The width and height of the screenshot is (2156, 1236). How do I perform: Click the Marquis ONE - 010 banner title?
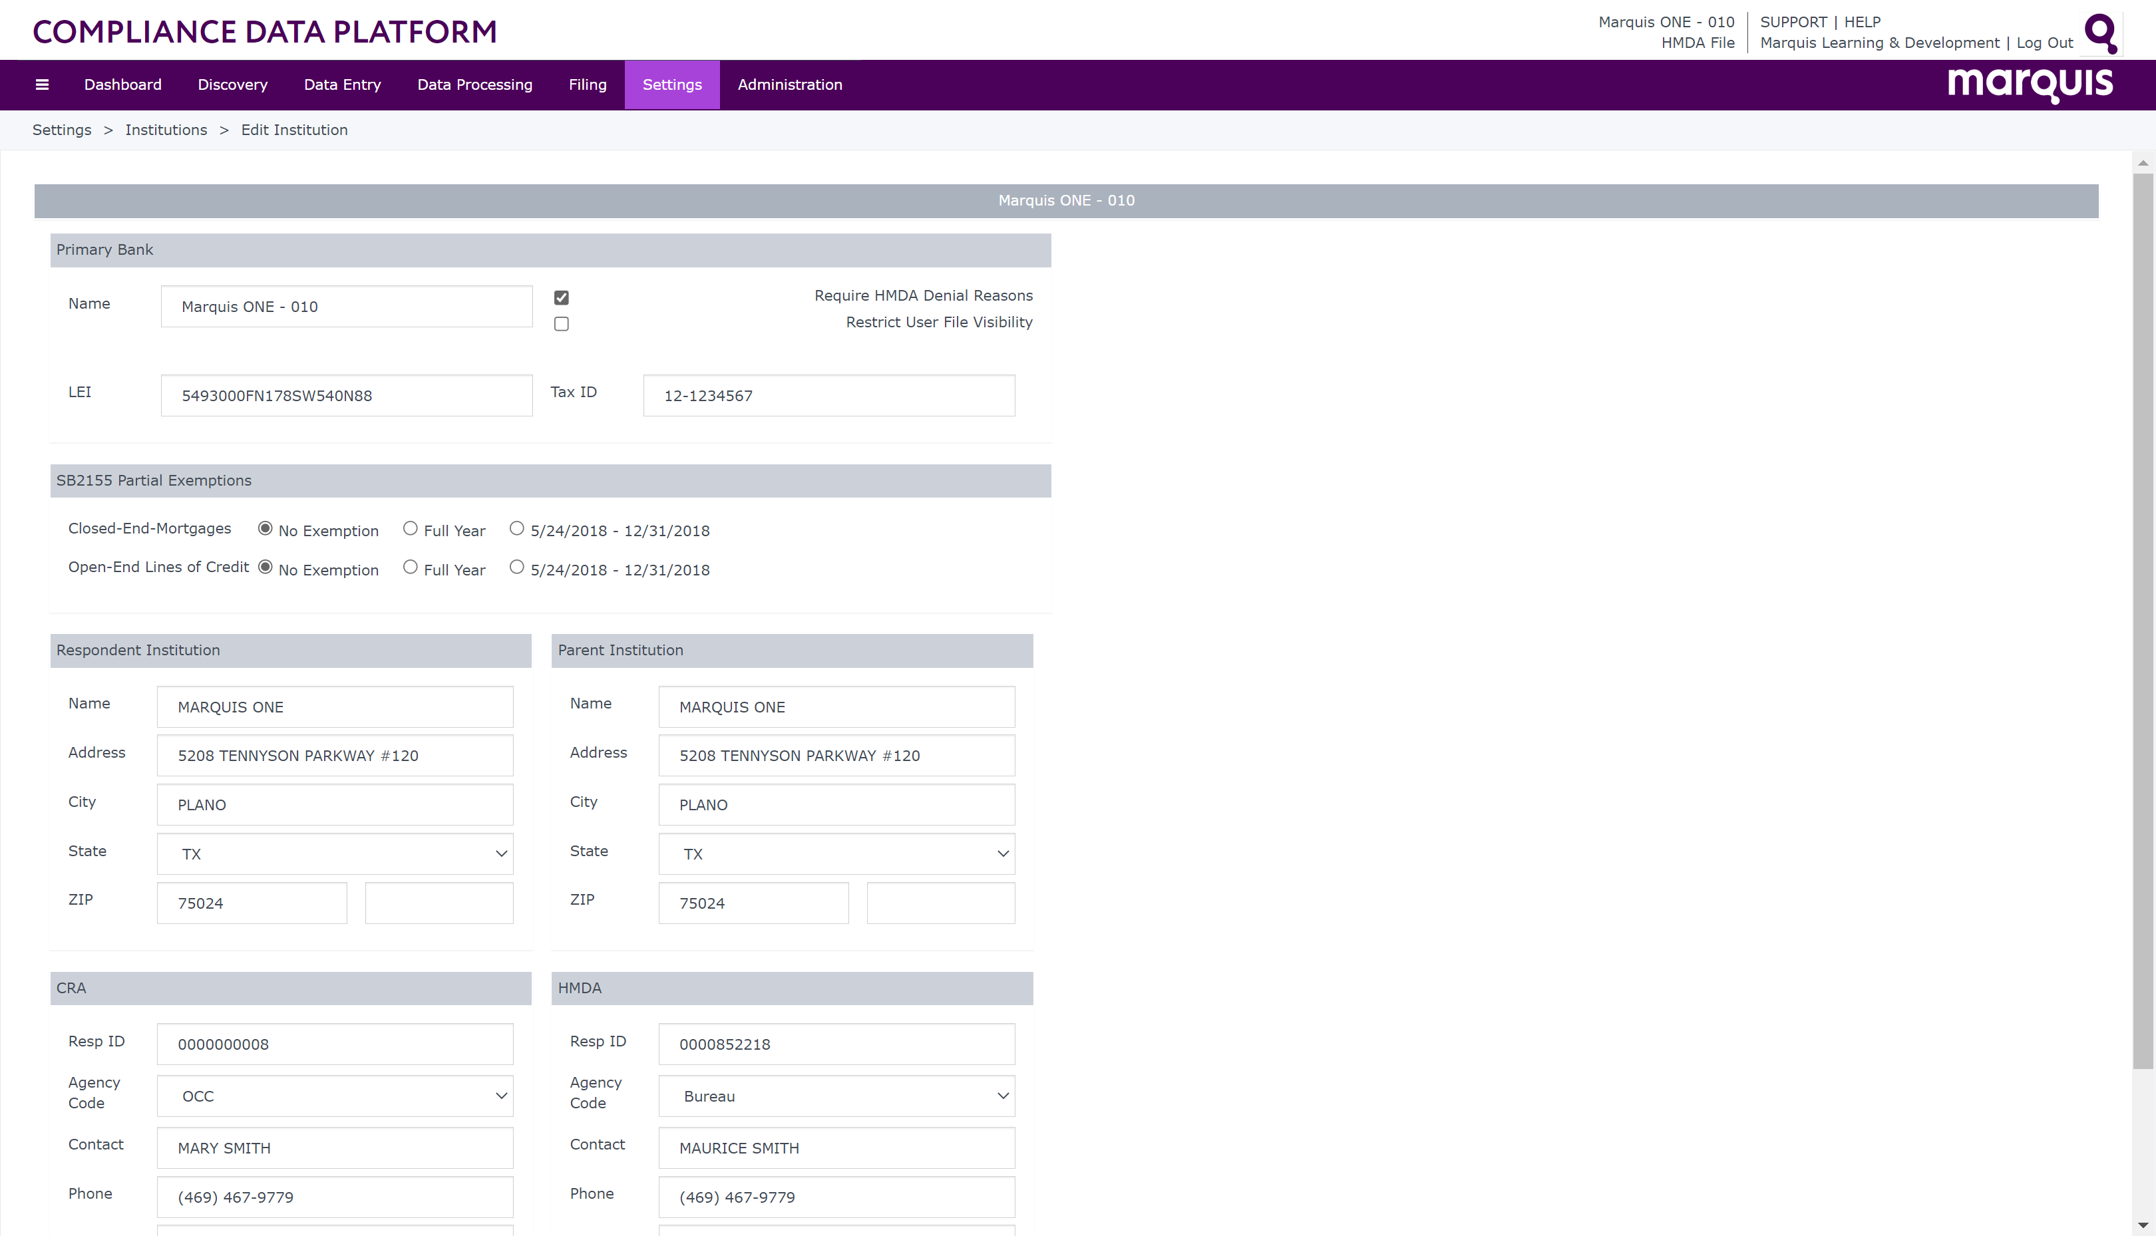[x=1067, y=200]
